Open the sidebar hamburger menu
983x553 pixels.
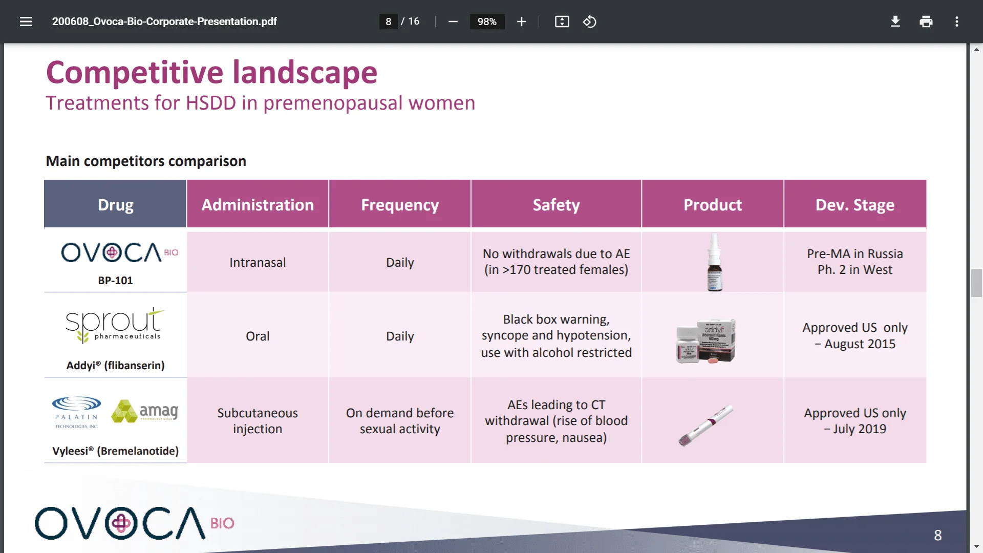point(26,22)
